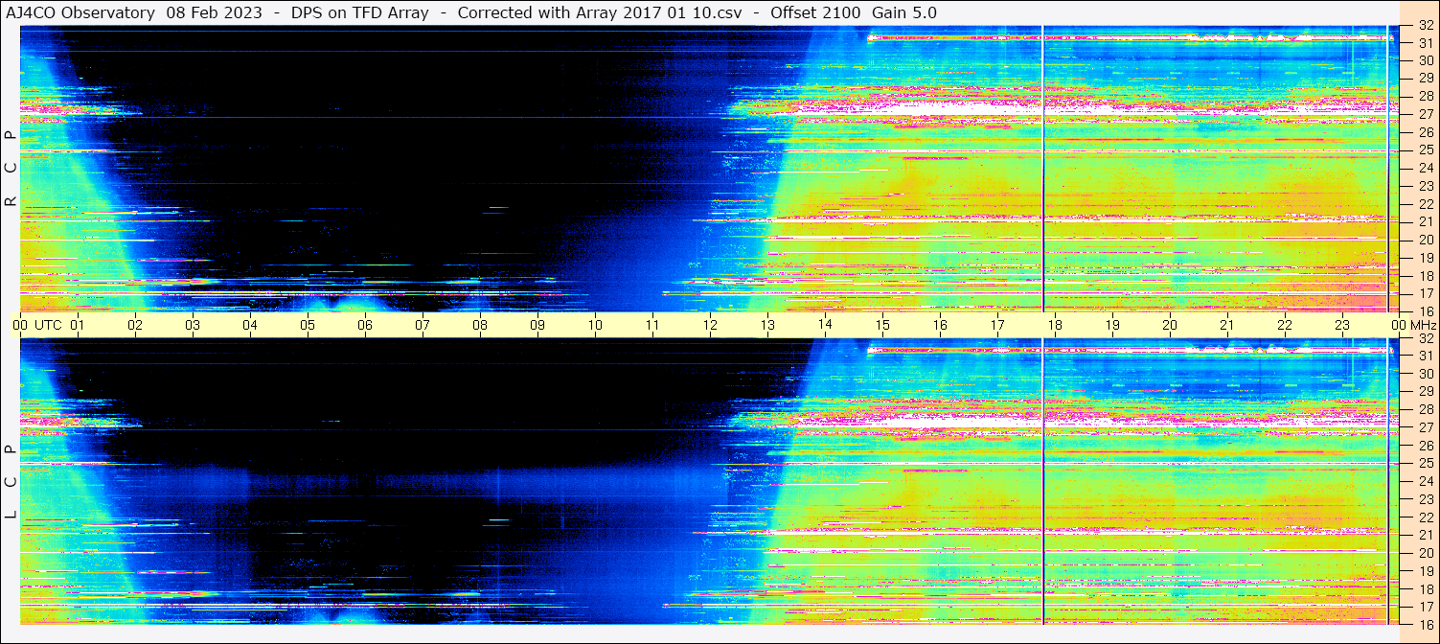Click the "AJ4CO Observatory" title text
Screen dimensions: 1440x644
[x=80, y=12]
